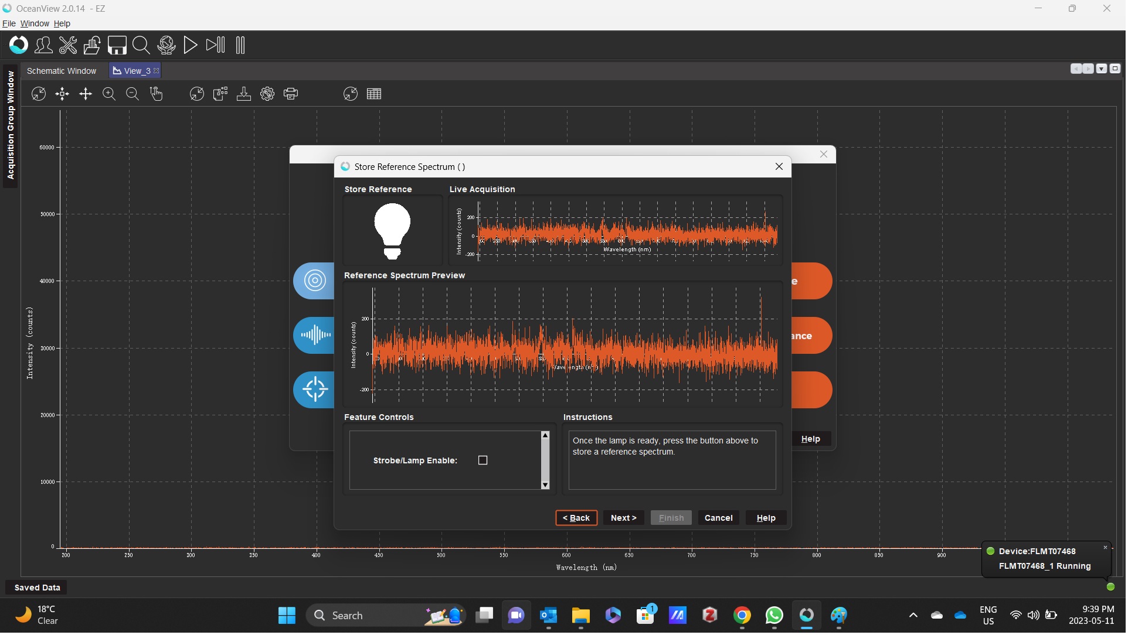Click the wrench and screwdriver tools icon

coord(68,45)
